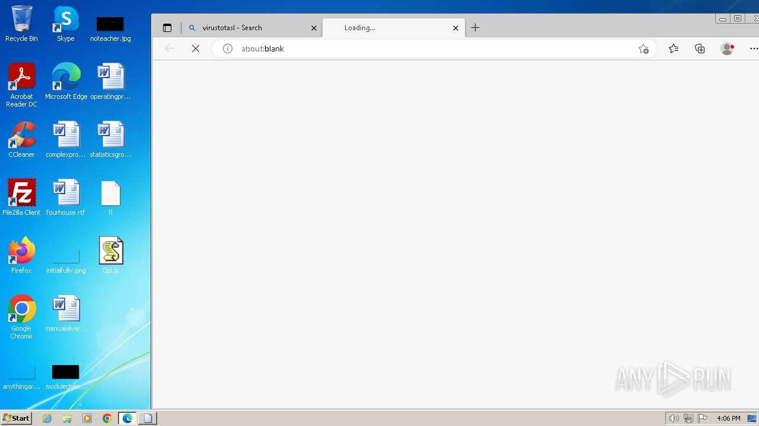Launch Microsoft Edge desktop shortcut
The width and height of the screenshot is (759, 426).
(x=66, y=82)
